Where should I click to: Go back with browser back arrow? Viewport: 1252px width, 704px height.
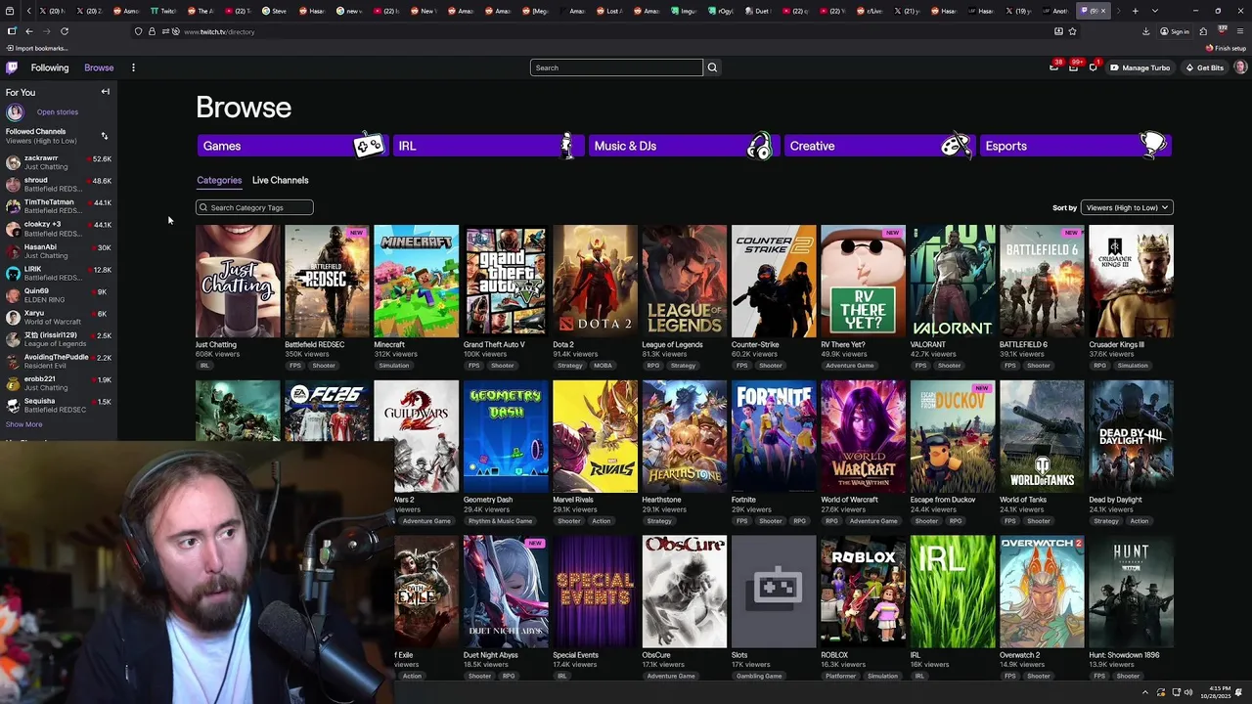pyautogui.click(x=29, y=31)
